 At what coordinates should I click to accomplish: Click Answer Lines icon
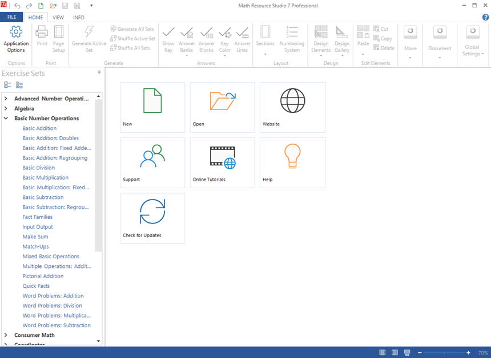(x=243, y=32)
